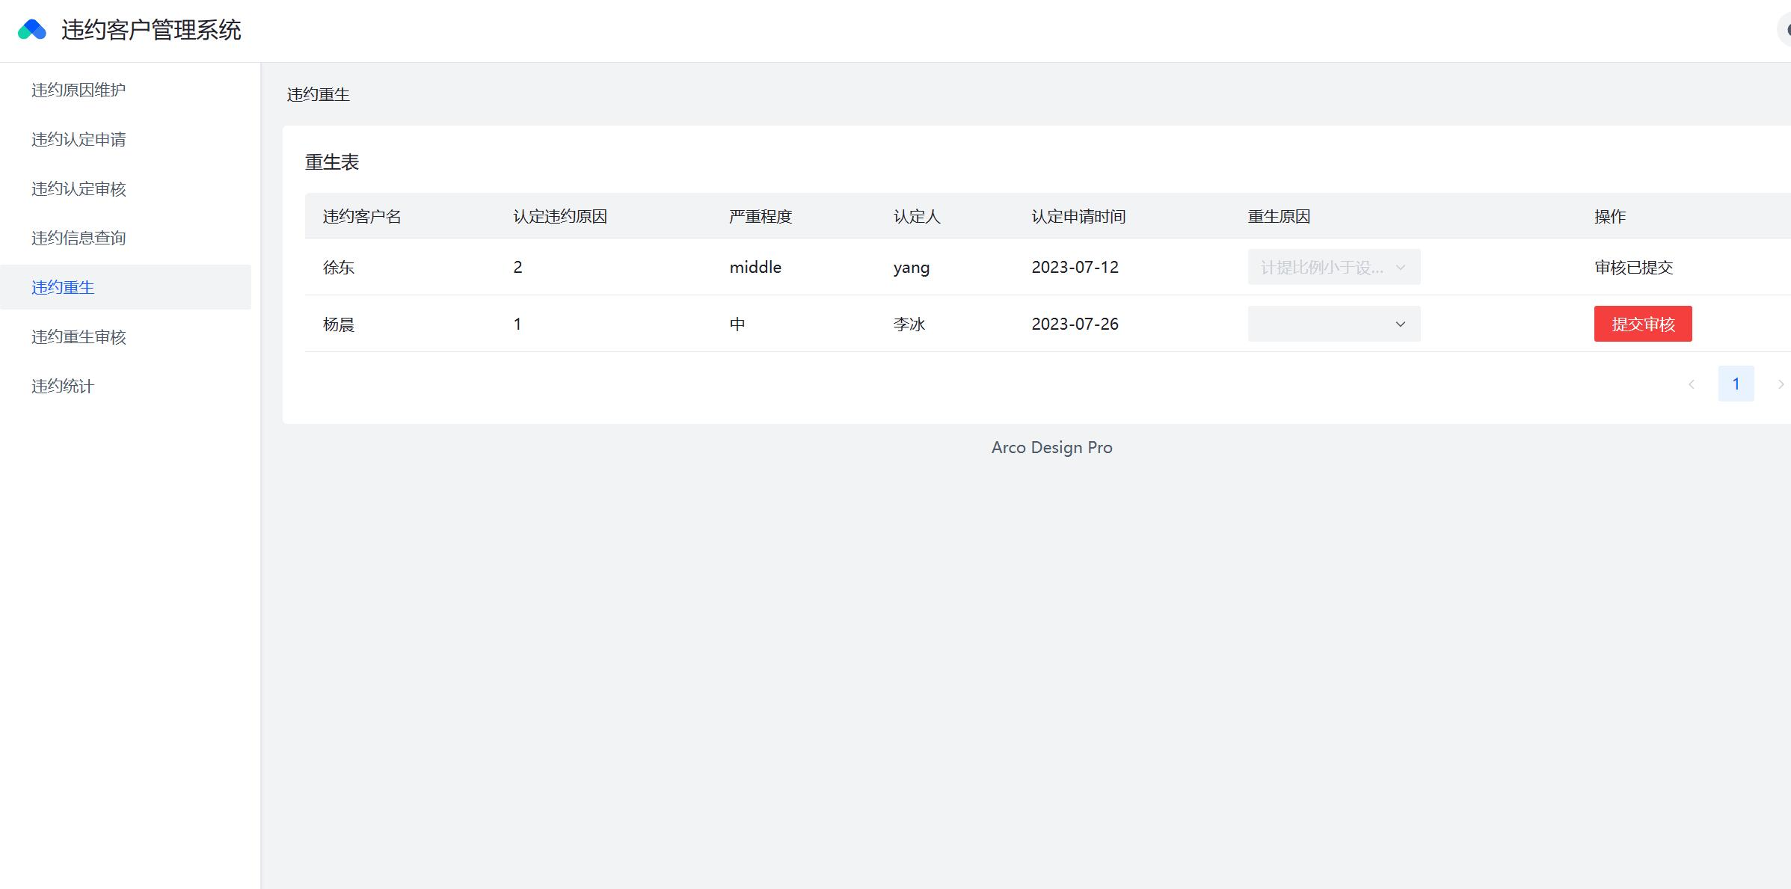Screen dimensions: 1791x889
Task: Click the partially visible avatar icon at top right
Action: (1786, 30)
